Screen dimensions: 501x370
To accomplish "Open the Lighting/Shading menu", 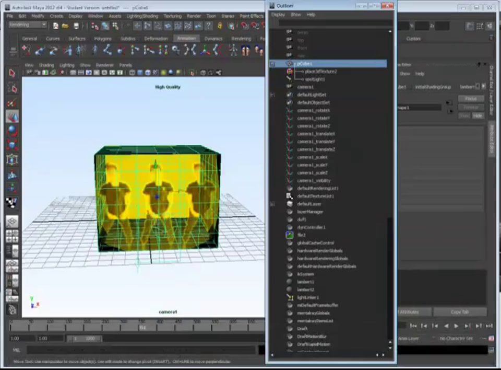I will [x=142, y=16].
